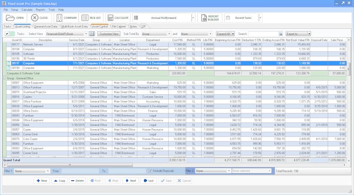The height and width of the screenshot is (195, 354).
Task: Switch to the Tasks tab
Action: (x=7, y=26)
